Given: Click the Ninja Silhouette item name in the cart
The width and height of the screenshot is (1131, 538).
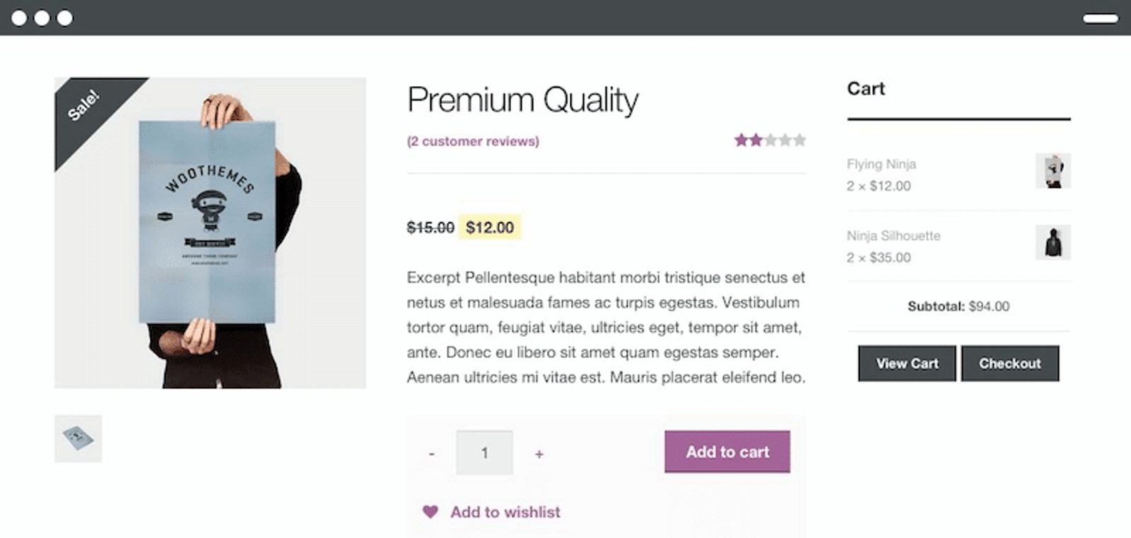Looking at the screenshot, I should click(894, 236).
